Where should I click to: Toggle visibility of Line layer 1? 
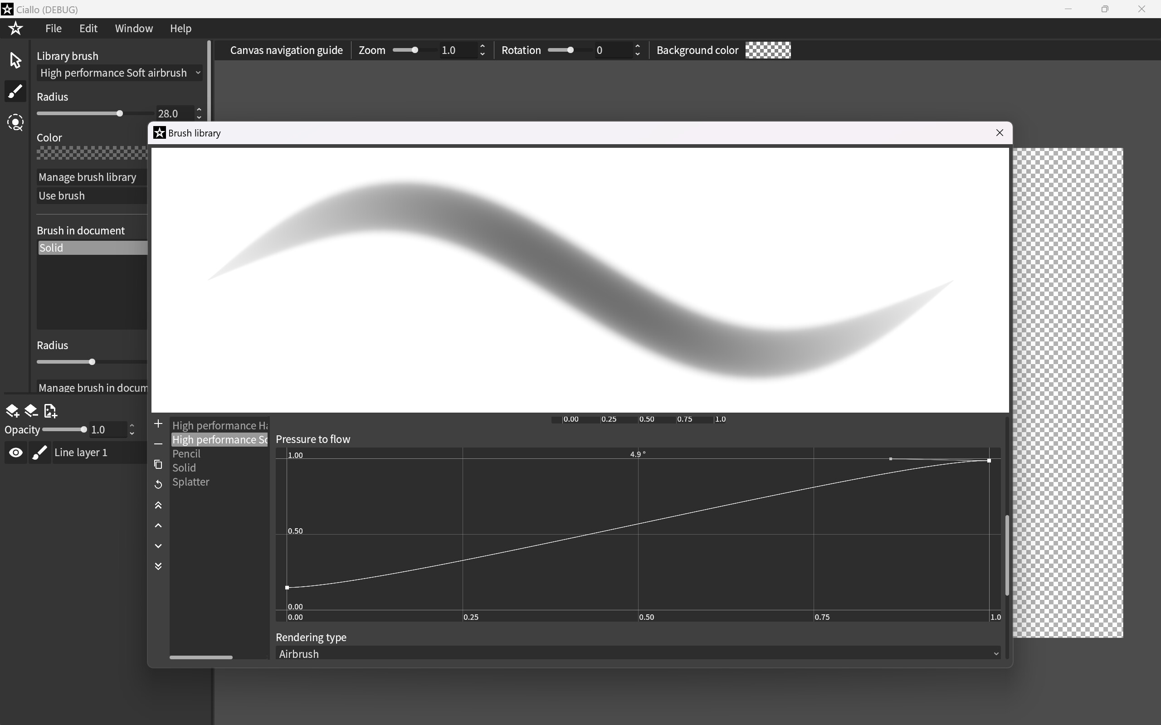(16, 452)
